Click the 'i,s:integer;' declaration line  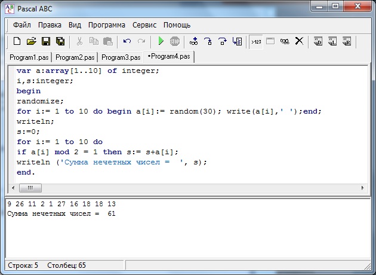click(45, 81)
